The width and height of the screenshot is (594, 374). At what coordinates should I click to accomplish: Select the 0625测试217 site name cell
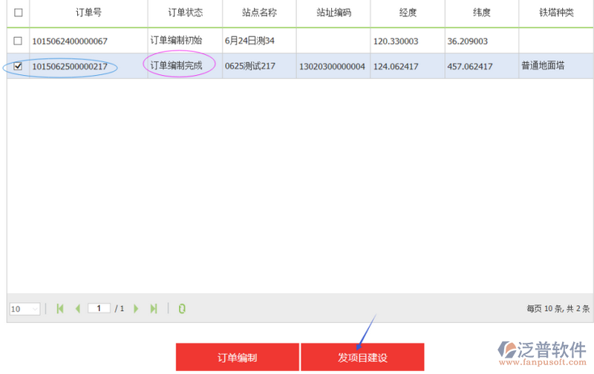[249, 66]
